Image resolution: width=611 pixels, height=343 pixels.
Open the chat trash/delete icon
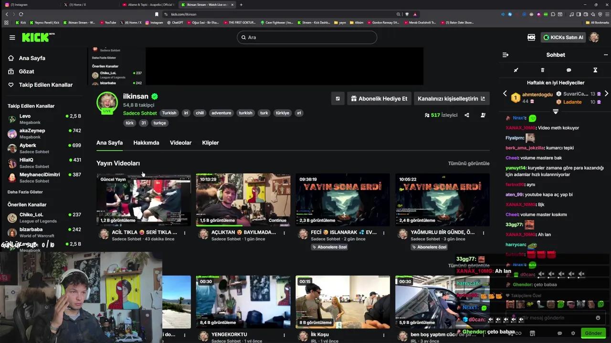(x=542, y=70)
